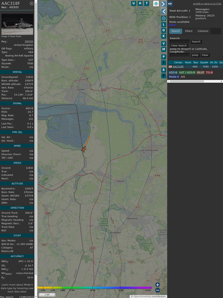This screenshot has width=223, height=298.
Task: Toggle sidebar width with double-arrow icon
Action: pos(170,4)
